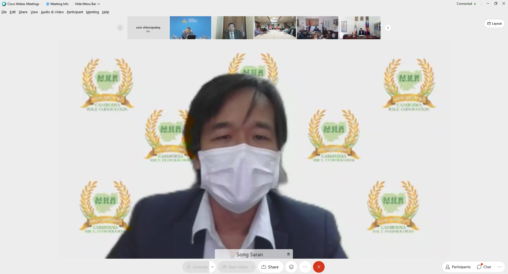Open Meeting Info
508x274 pixels.
pyautogui.click(x=57, y=4)
